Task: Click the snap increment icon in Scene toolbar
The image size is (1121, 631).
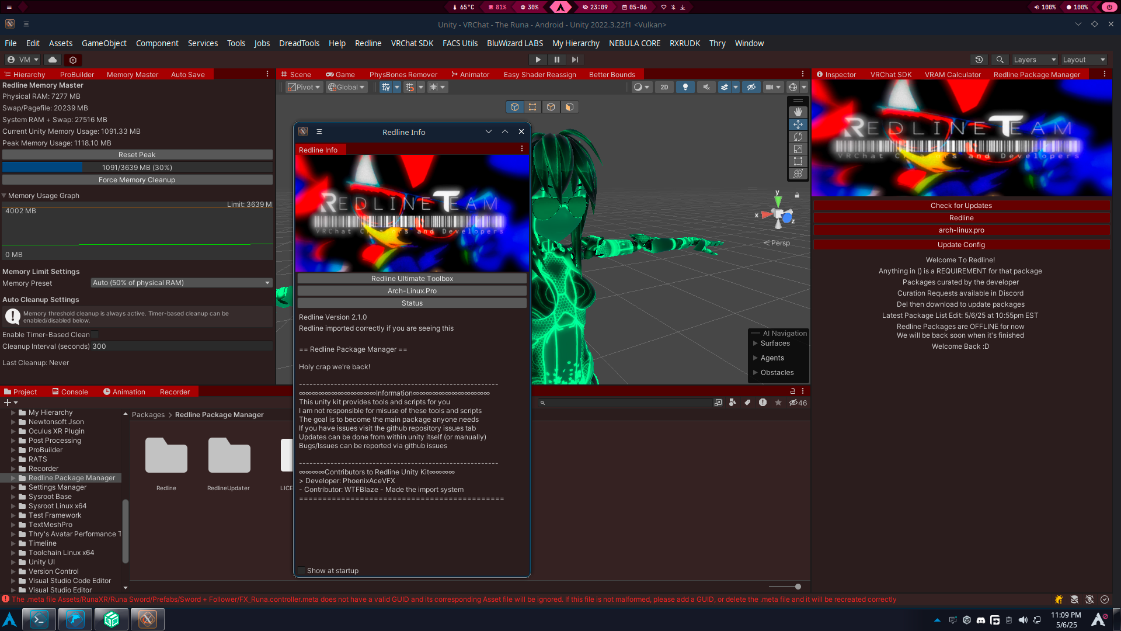Action: [x=410, y=87]
